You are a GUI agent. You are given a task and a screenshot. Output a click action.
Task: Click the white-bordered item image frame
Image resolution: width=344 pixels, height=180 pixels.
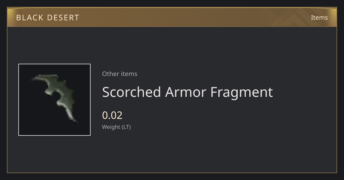(x=54, y=100)
